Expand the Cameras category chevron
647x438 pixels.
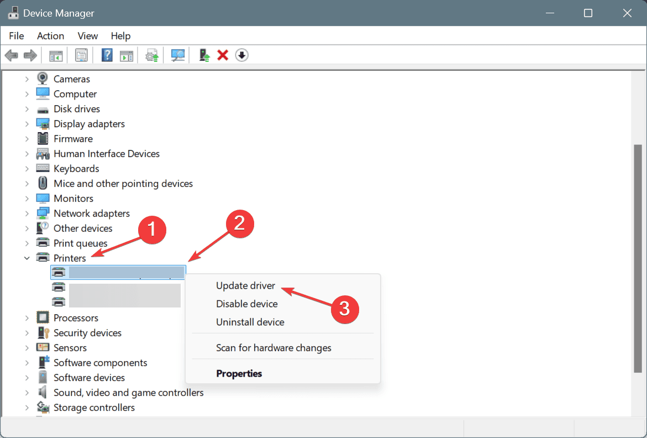(x=27, y=79)
